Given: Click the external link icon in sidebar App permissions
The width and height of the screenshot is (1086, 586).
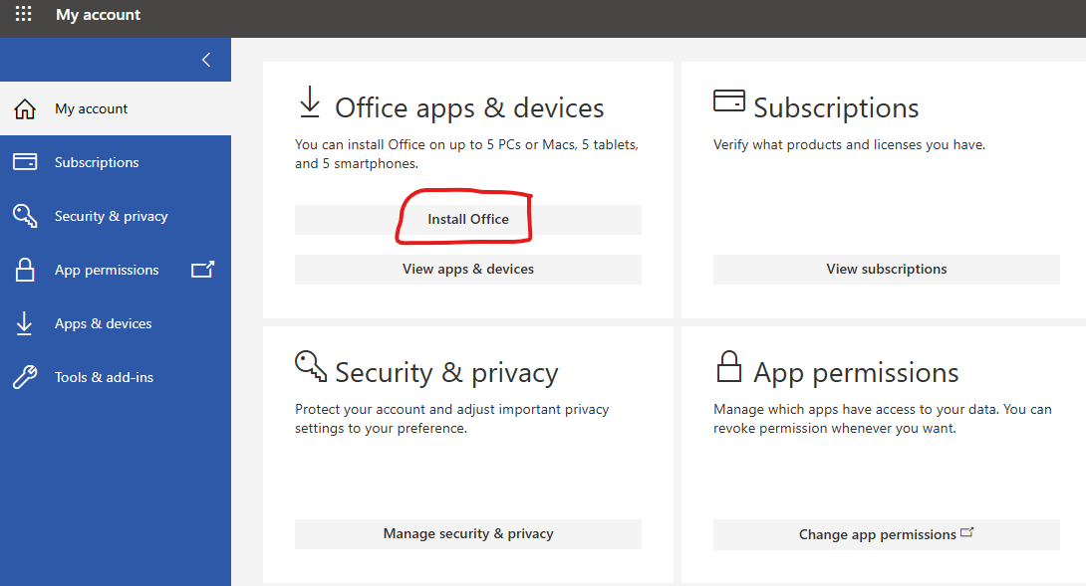Looking at the screenshot, I should (202, 270).
